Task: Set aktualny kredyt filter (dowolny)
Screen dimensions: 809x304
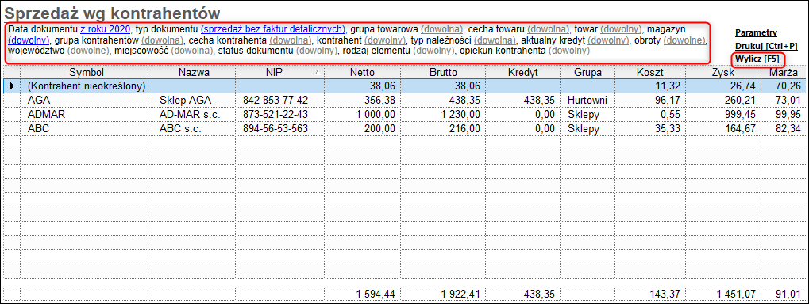Action: point(608,40)
